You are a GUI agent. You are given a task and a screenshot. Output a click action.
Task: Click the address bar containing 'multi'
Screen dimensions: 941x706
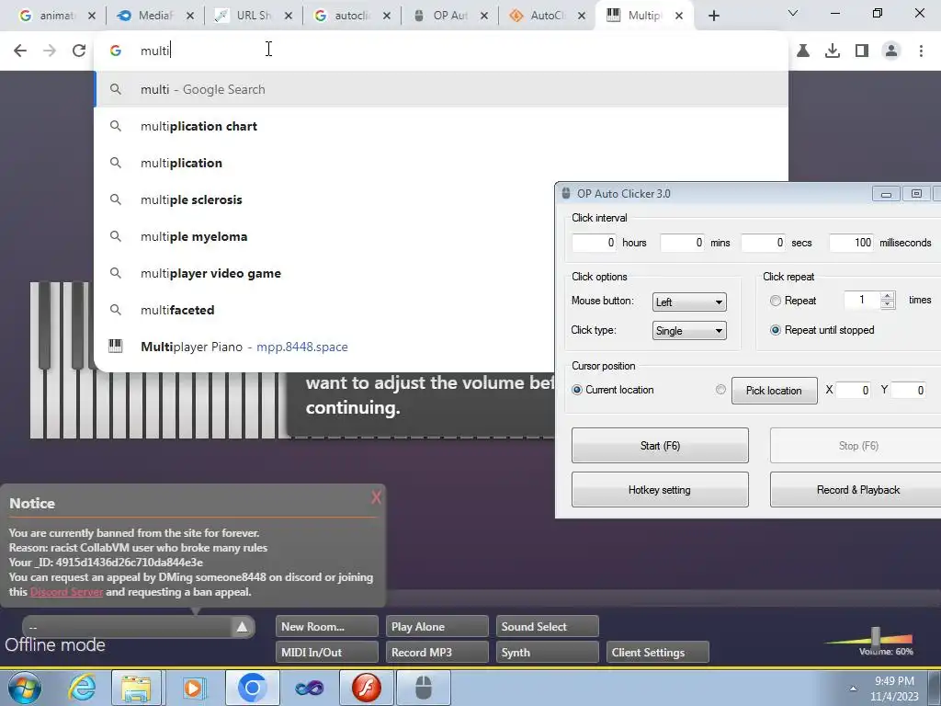tap(441, 51)
